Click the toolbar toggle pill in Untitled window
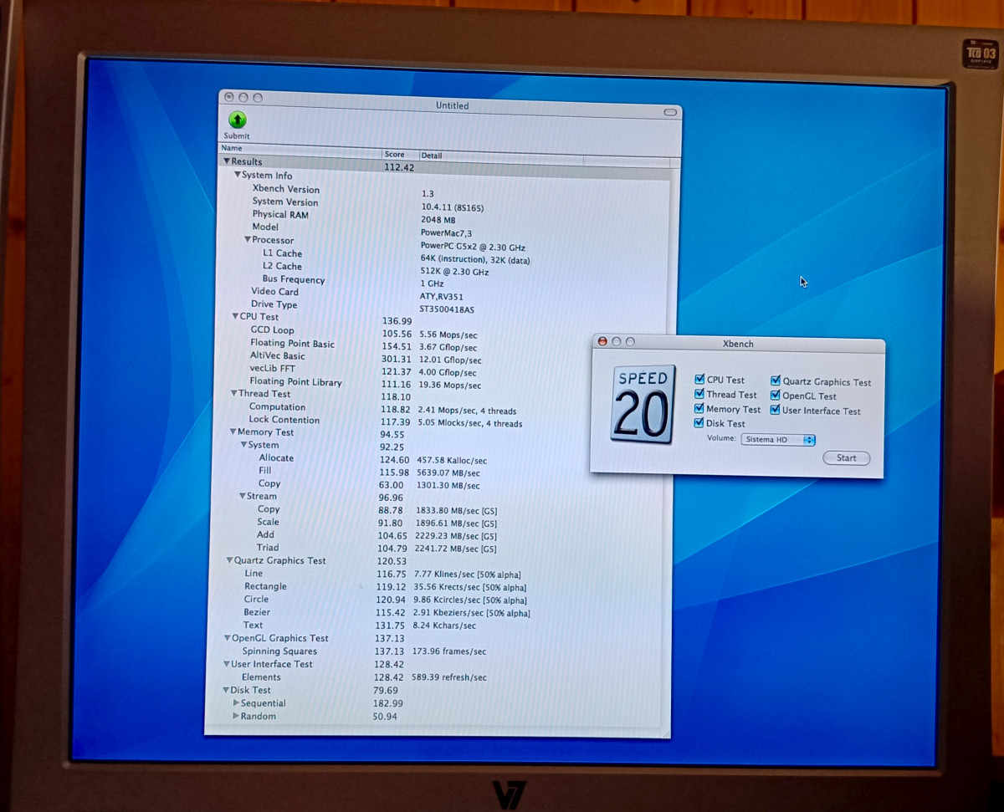 click(x=669, y=112)
